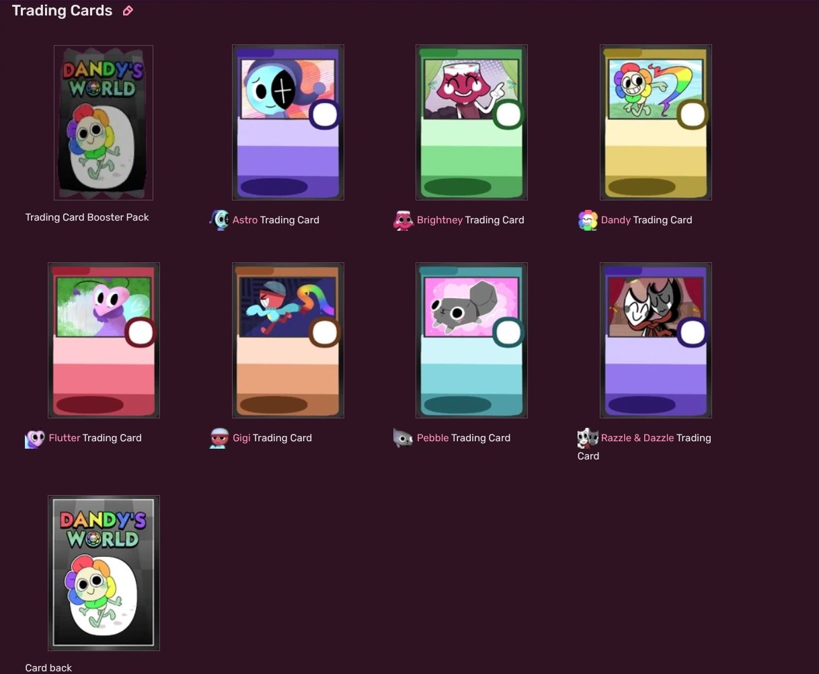Open the Astro Trading Card image
The height and width of the screenshot is (674, 819).
point(288,122)
